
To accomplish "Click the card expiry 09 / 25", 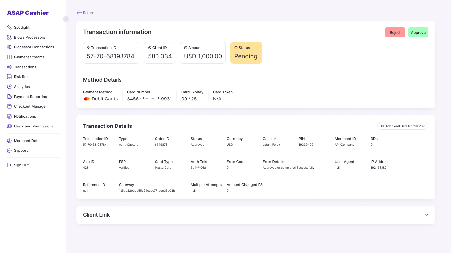I will point(189,99).
